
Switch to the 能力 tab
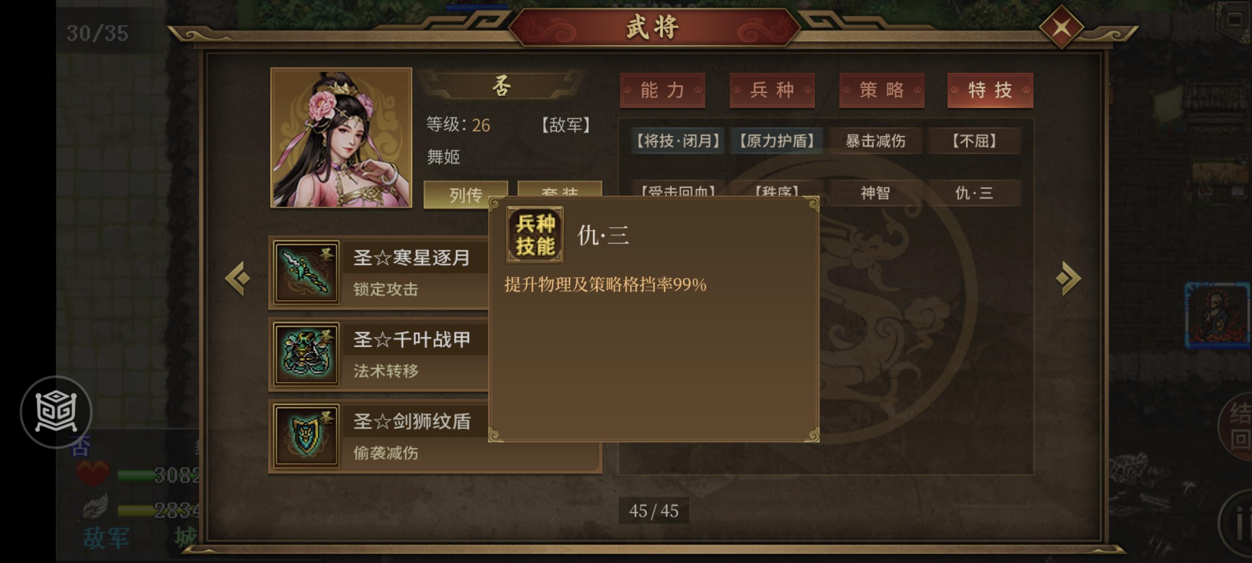point(663,90)
